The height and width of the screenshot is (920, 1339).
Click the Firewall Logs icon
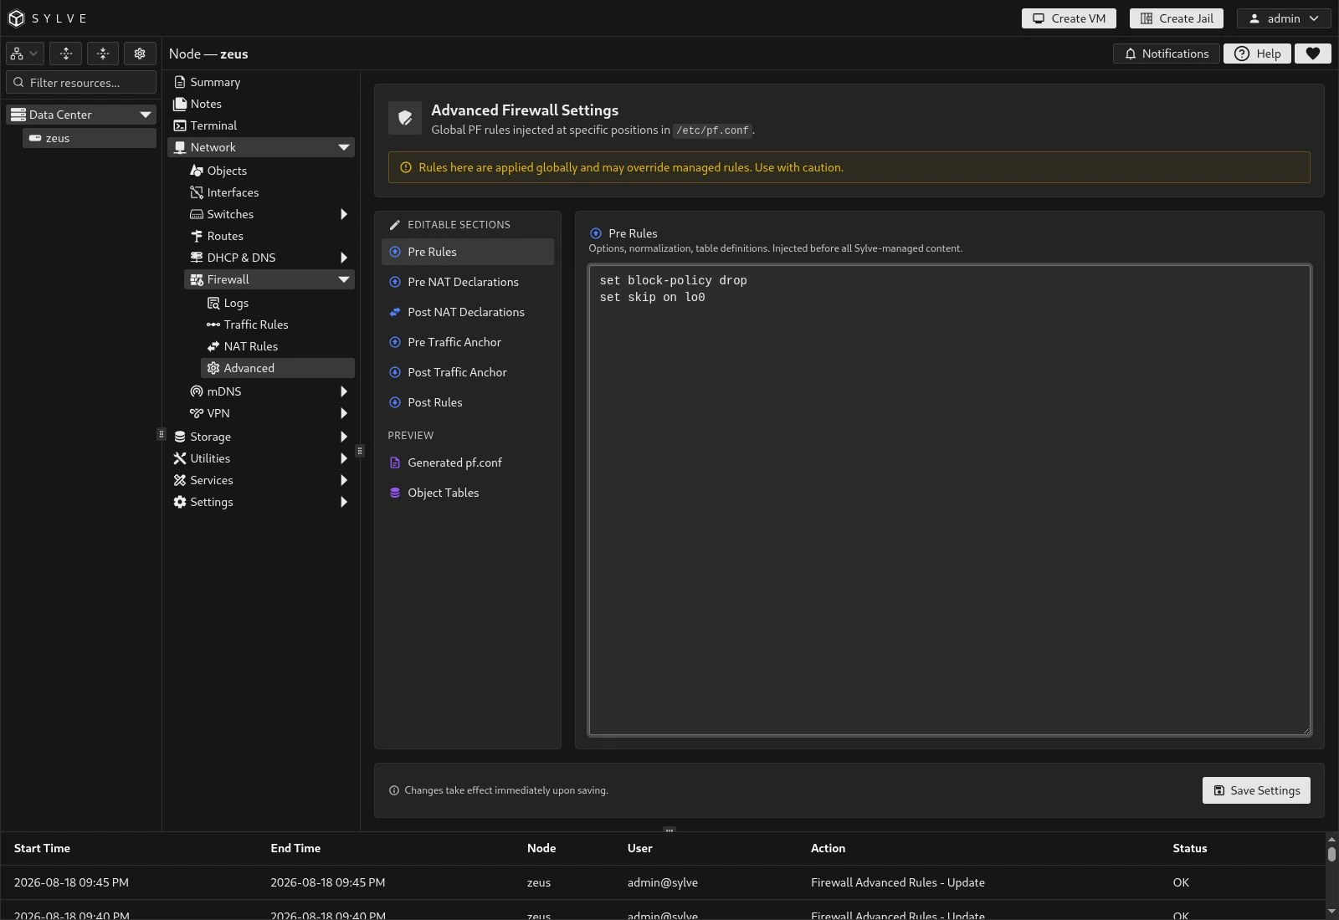(x=213, y=303)
